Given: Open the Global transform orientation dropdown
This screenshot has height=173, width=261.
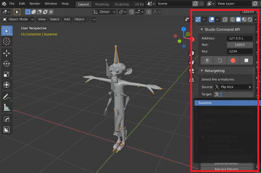Looking at the screenshot, I should 104,12.
